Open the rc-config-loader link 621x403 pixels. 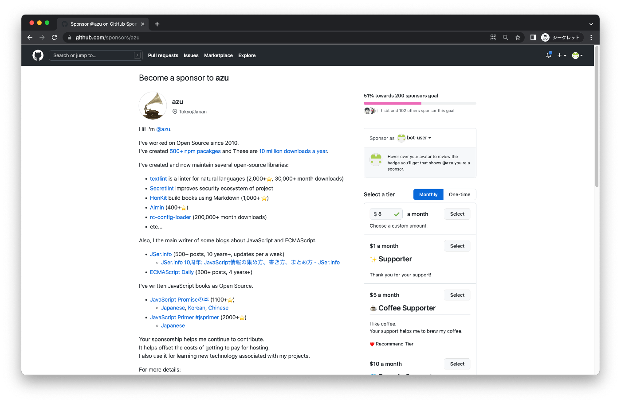pos(170,217)
